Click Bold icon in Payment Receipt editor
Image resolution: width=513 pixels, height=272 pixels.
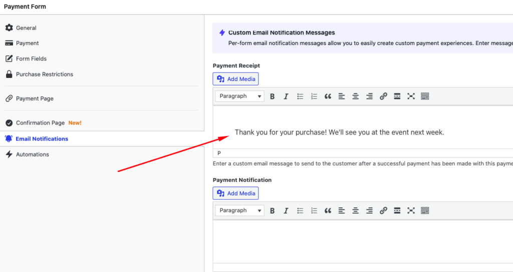tap(273, 96)
